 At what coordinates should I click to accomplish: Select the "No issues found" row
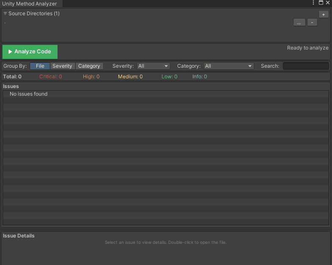point(29,94)
